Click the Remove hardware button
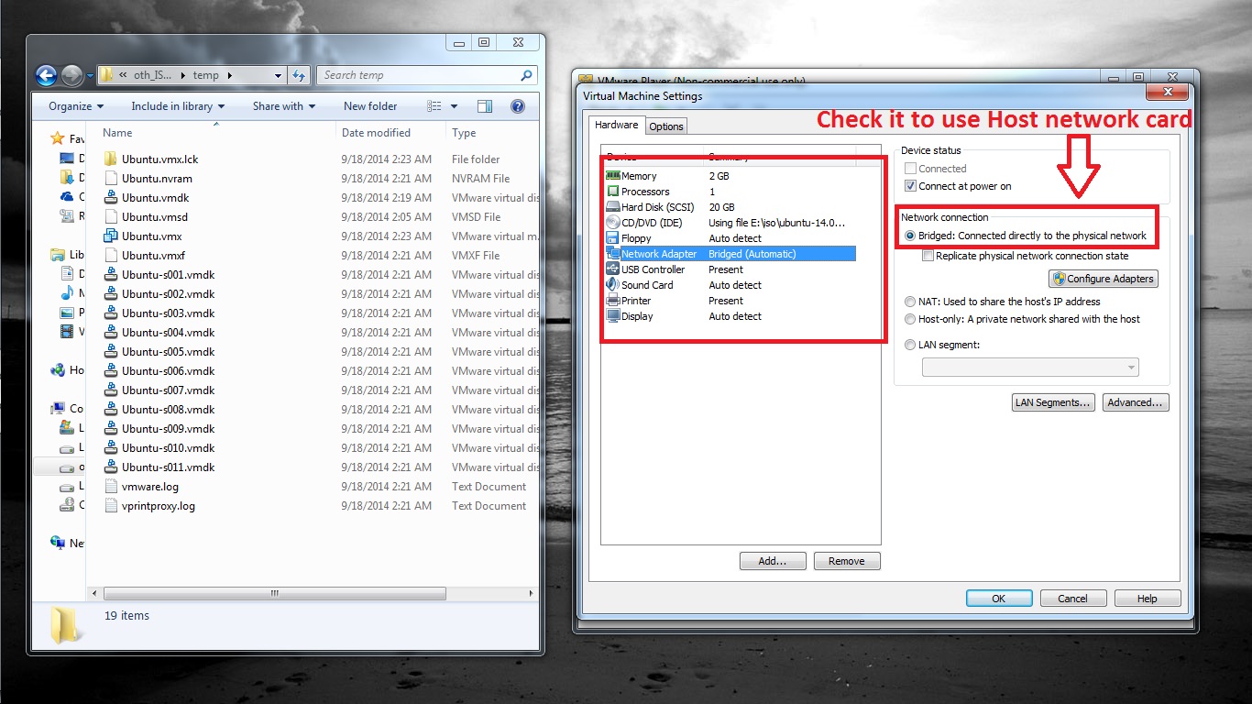The width and height of the screenshot is (1252, 704). point(846,561)
